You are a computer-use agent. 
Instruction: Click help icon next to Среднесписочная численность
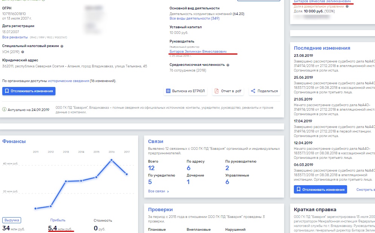(228, 65)
